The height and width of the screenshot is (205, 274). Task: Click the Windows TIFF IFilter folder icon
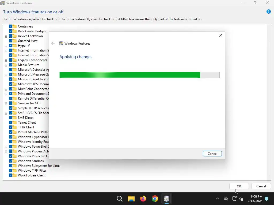(x=14, y=171)
